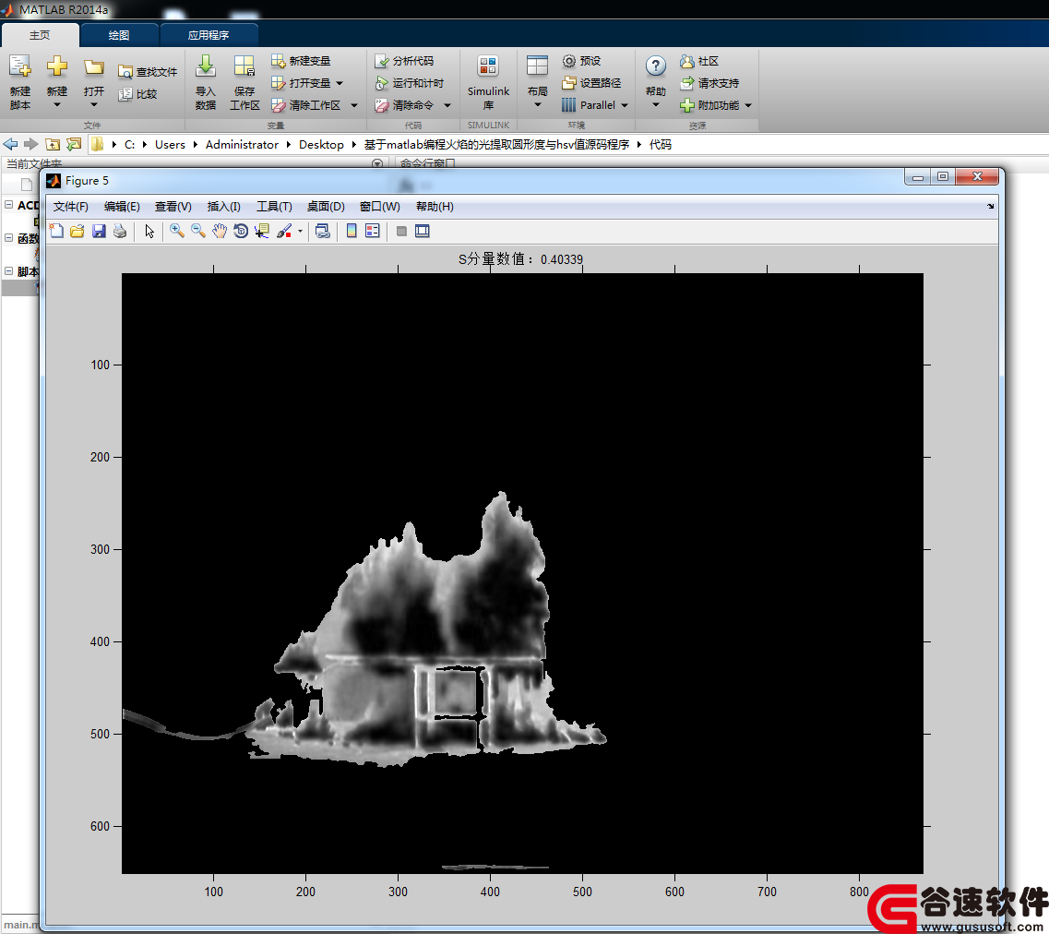Image resolution: width=1049 pixels, height=934 pixels.
Task: Click the Open (打开) folder icon
Action: click(x=94, y=66)
